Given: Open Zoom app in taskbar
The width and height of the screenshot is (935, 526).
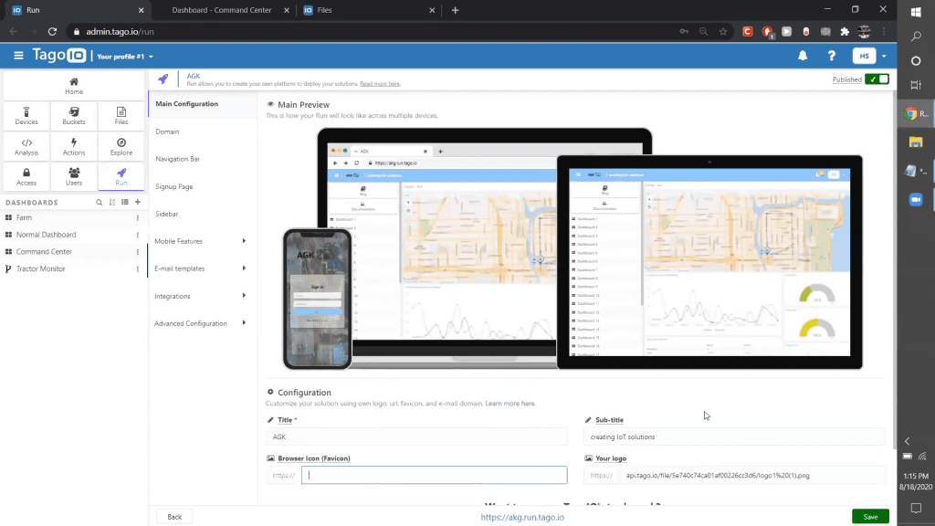Looking at the screenshot, I should click(916, 199).
